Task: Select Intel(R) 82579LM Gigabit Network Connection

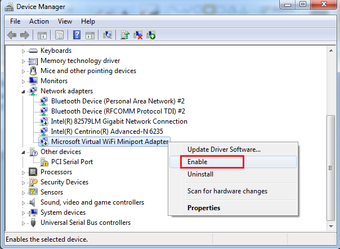Action: [119, 121]
